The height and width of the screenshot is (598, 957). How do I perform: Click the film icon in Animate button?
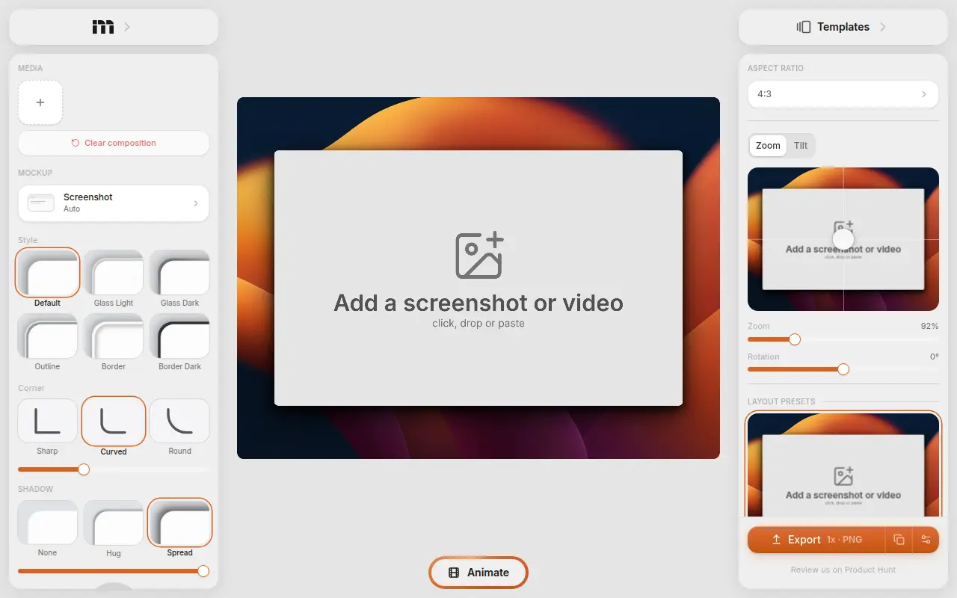click(454, 573)
